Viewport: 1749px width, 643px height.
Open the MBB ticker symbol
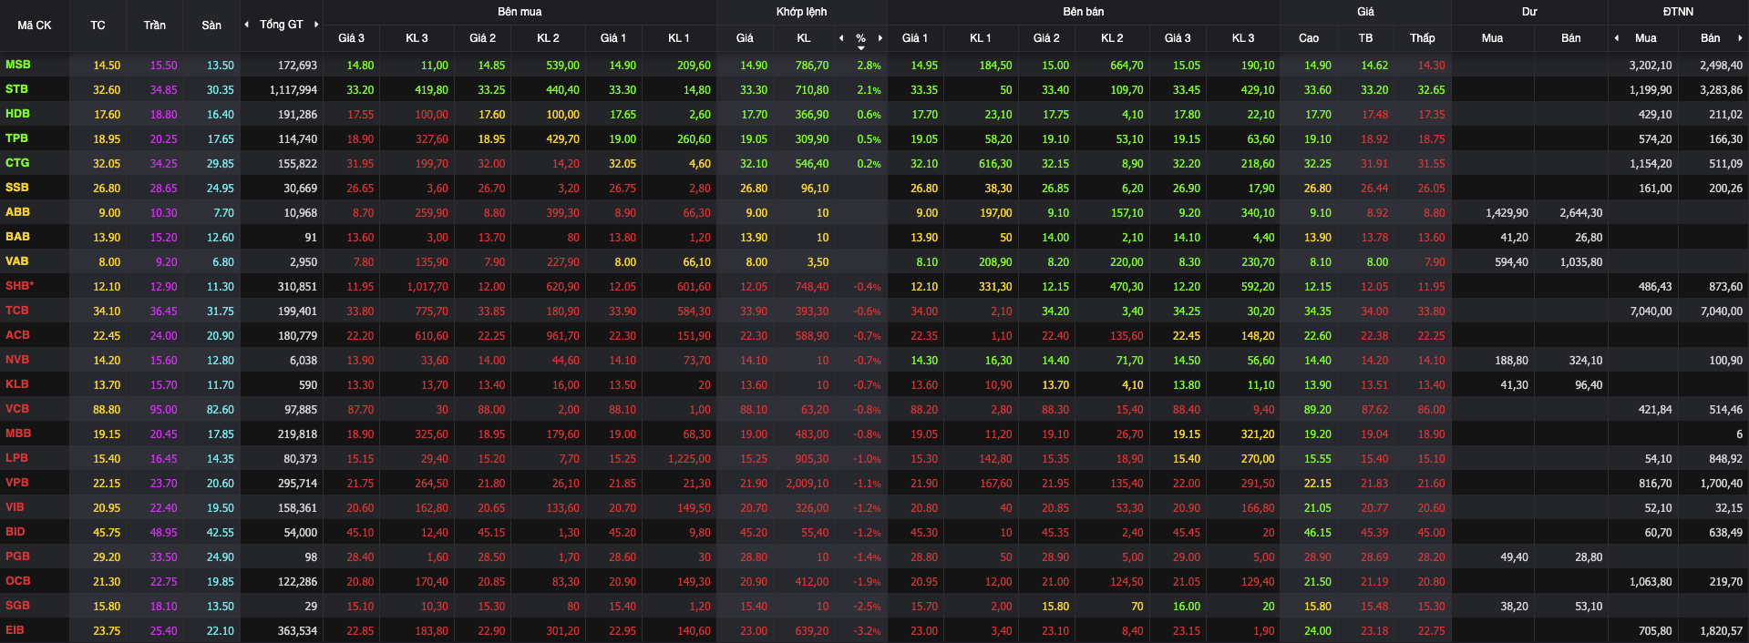(18, 434)
